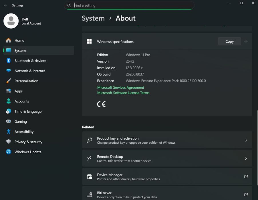This screenshot has width=258, height=200.
Task: Click the Wi-Fi network icon in sidebar
Action: pos(9,71)
